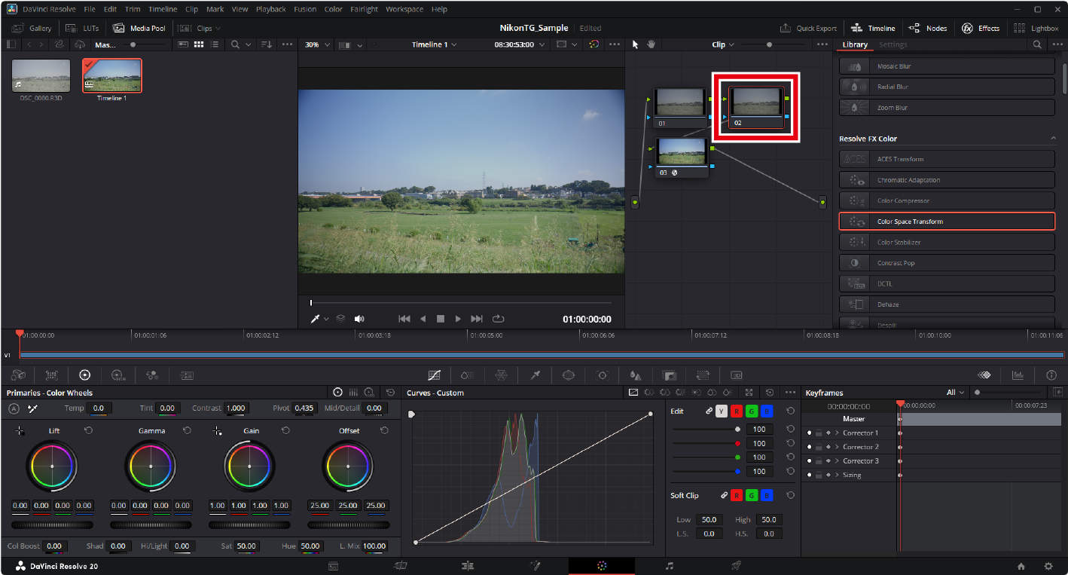Click the Quick Export button
The height and width of the screenshot is (575, 1068).
click(x=809, y=28)
